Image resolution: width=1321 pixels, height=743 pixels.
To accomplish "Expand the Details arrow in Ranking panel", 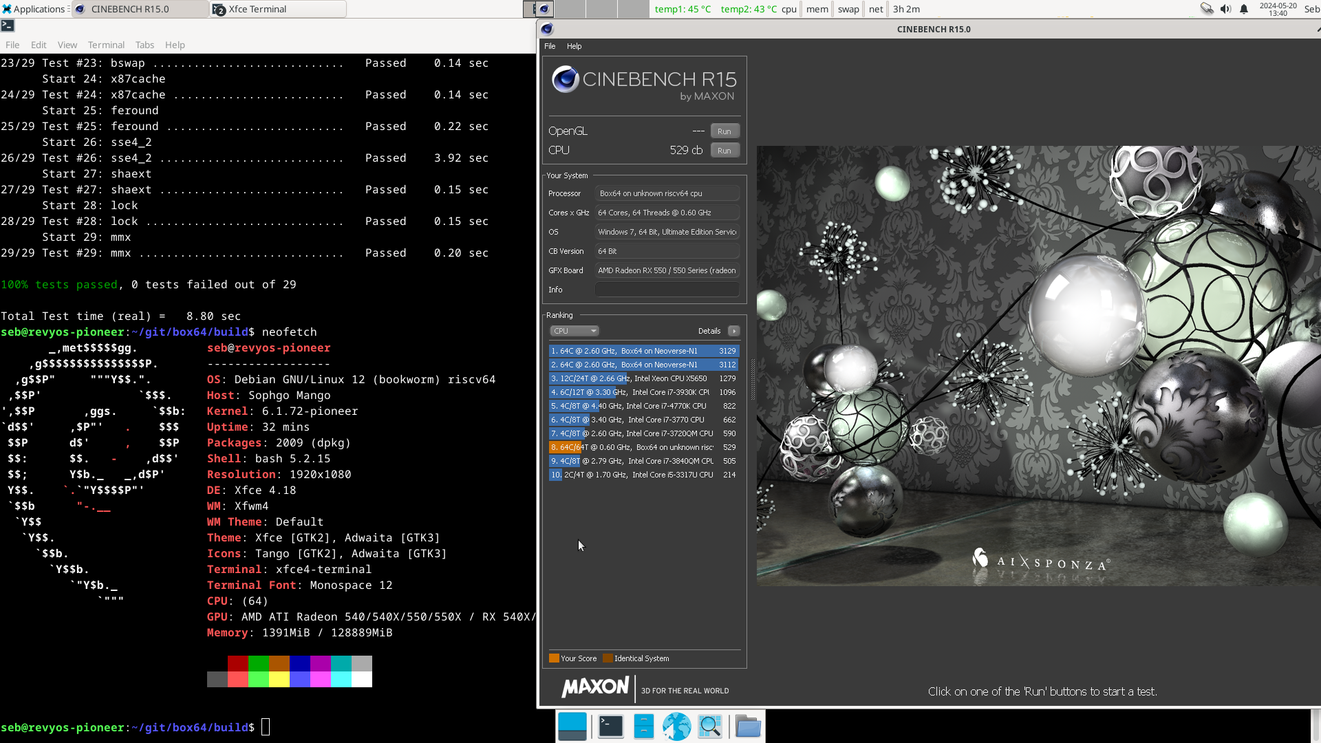I will [x=733, y=331].
